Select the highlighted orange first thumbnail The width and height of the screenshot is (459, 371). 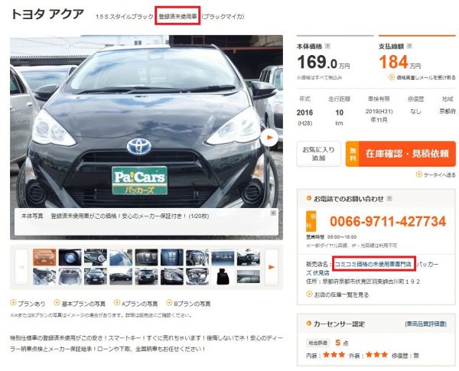click(44, 257)
